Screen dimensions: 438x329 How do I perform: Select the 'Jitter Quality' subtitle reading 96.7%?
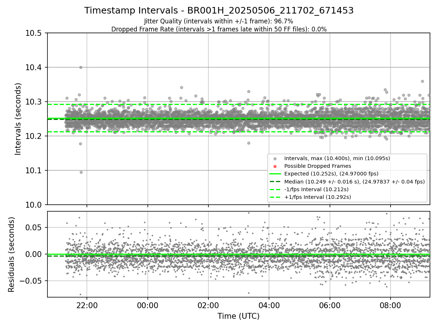219,22
